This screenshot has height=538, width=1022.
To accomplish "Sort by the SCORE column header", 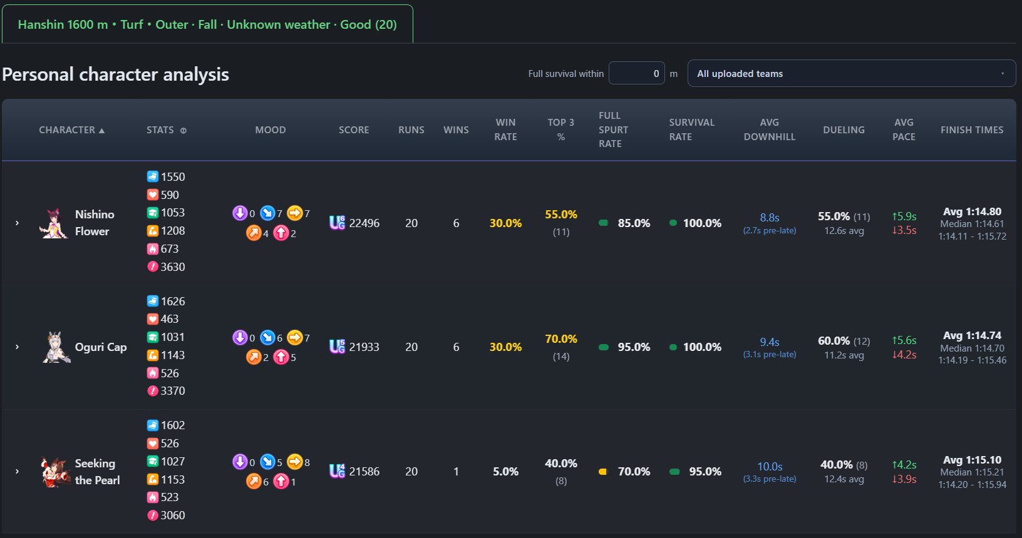I will coord(354,130).
